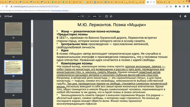Click the thumbnail panel scrollbar handle
Screen dimensions: 190x107
(x=32, y=45)
